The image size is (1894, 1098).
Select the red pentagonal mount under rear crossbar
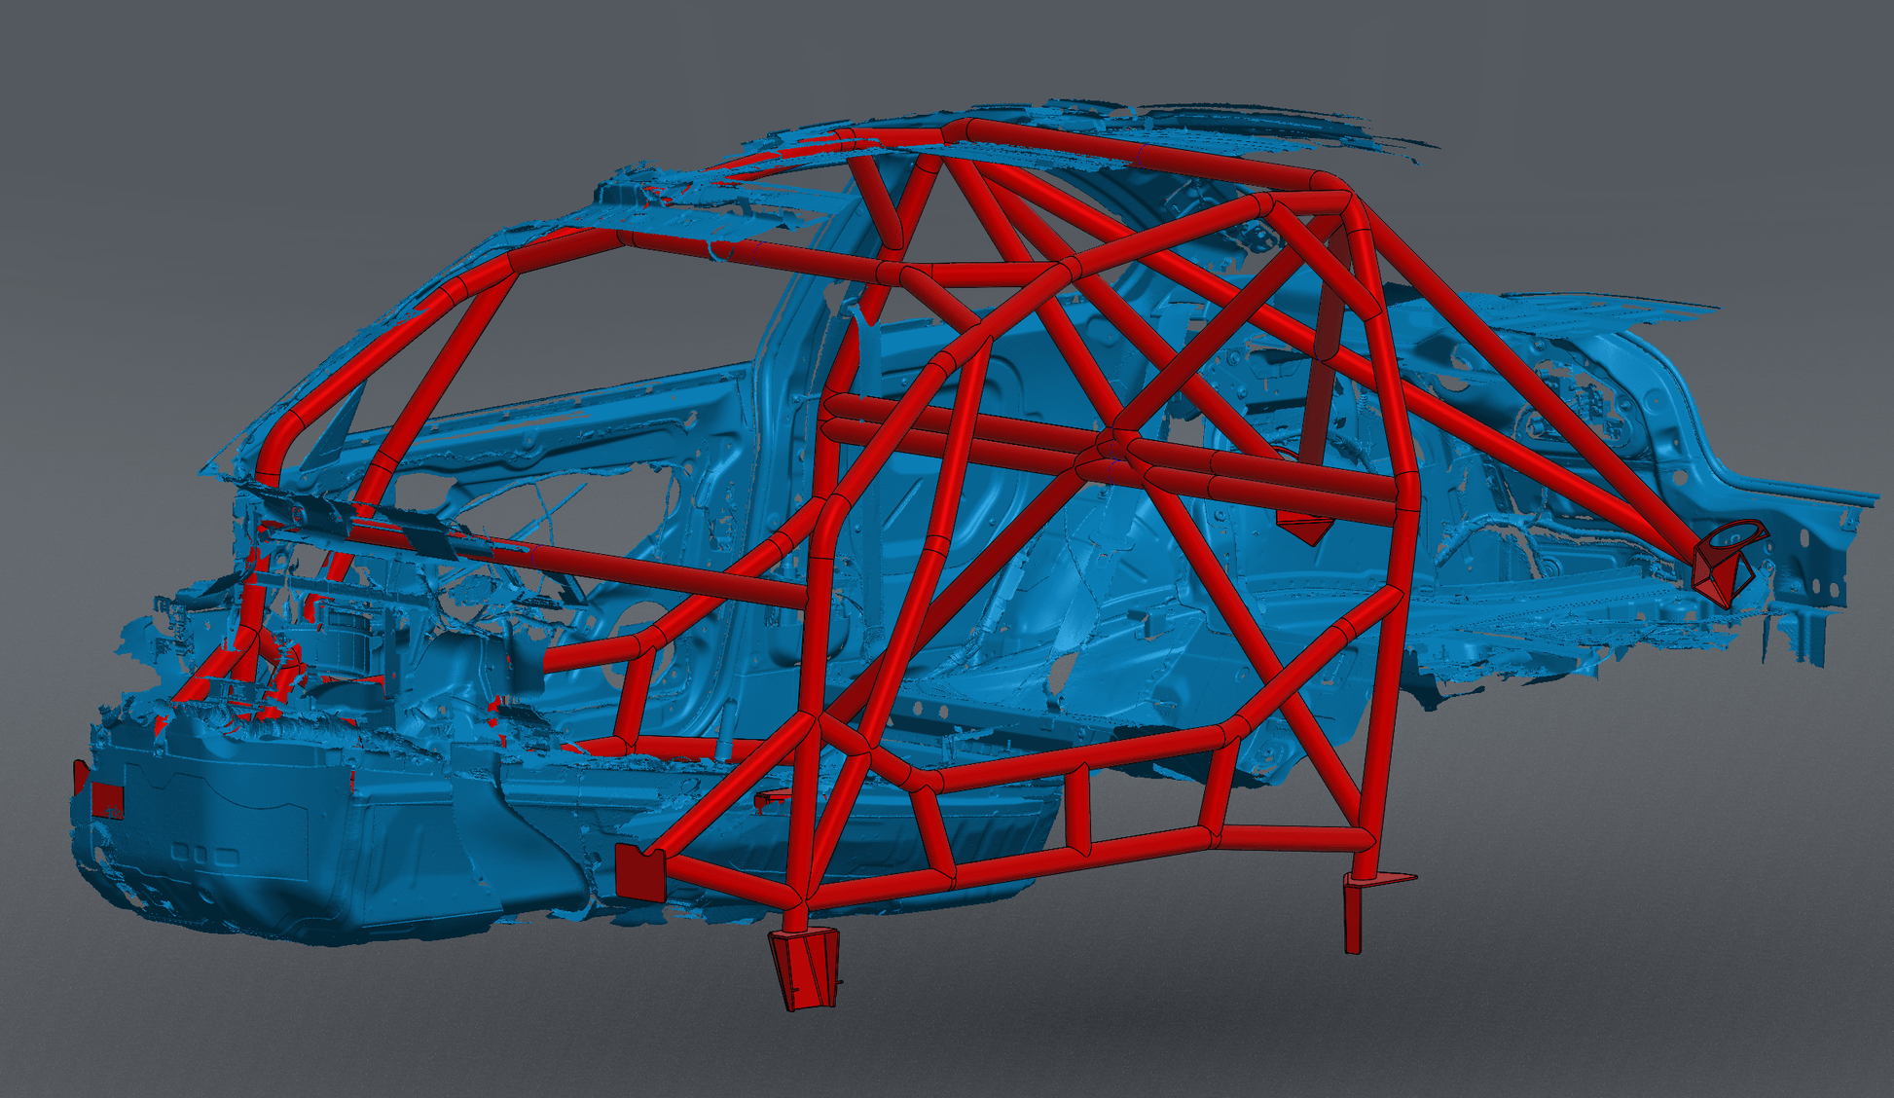click(x=1304, y=529)
